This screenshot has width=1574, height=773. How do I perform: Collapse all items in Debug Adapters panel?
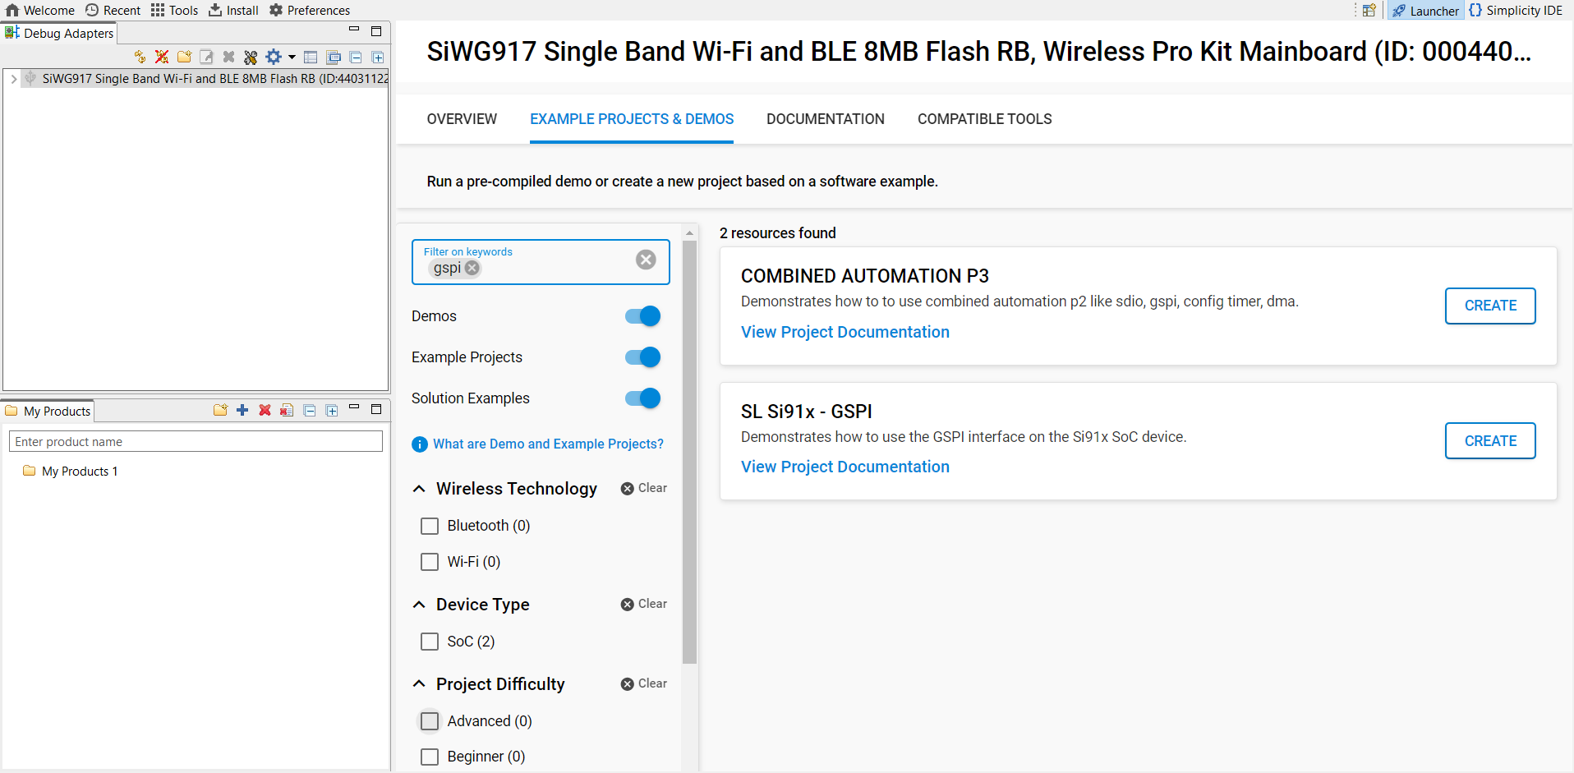356,57
